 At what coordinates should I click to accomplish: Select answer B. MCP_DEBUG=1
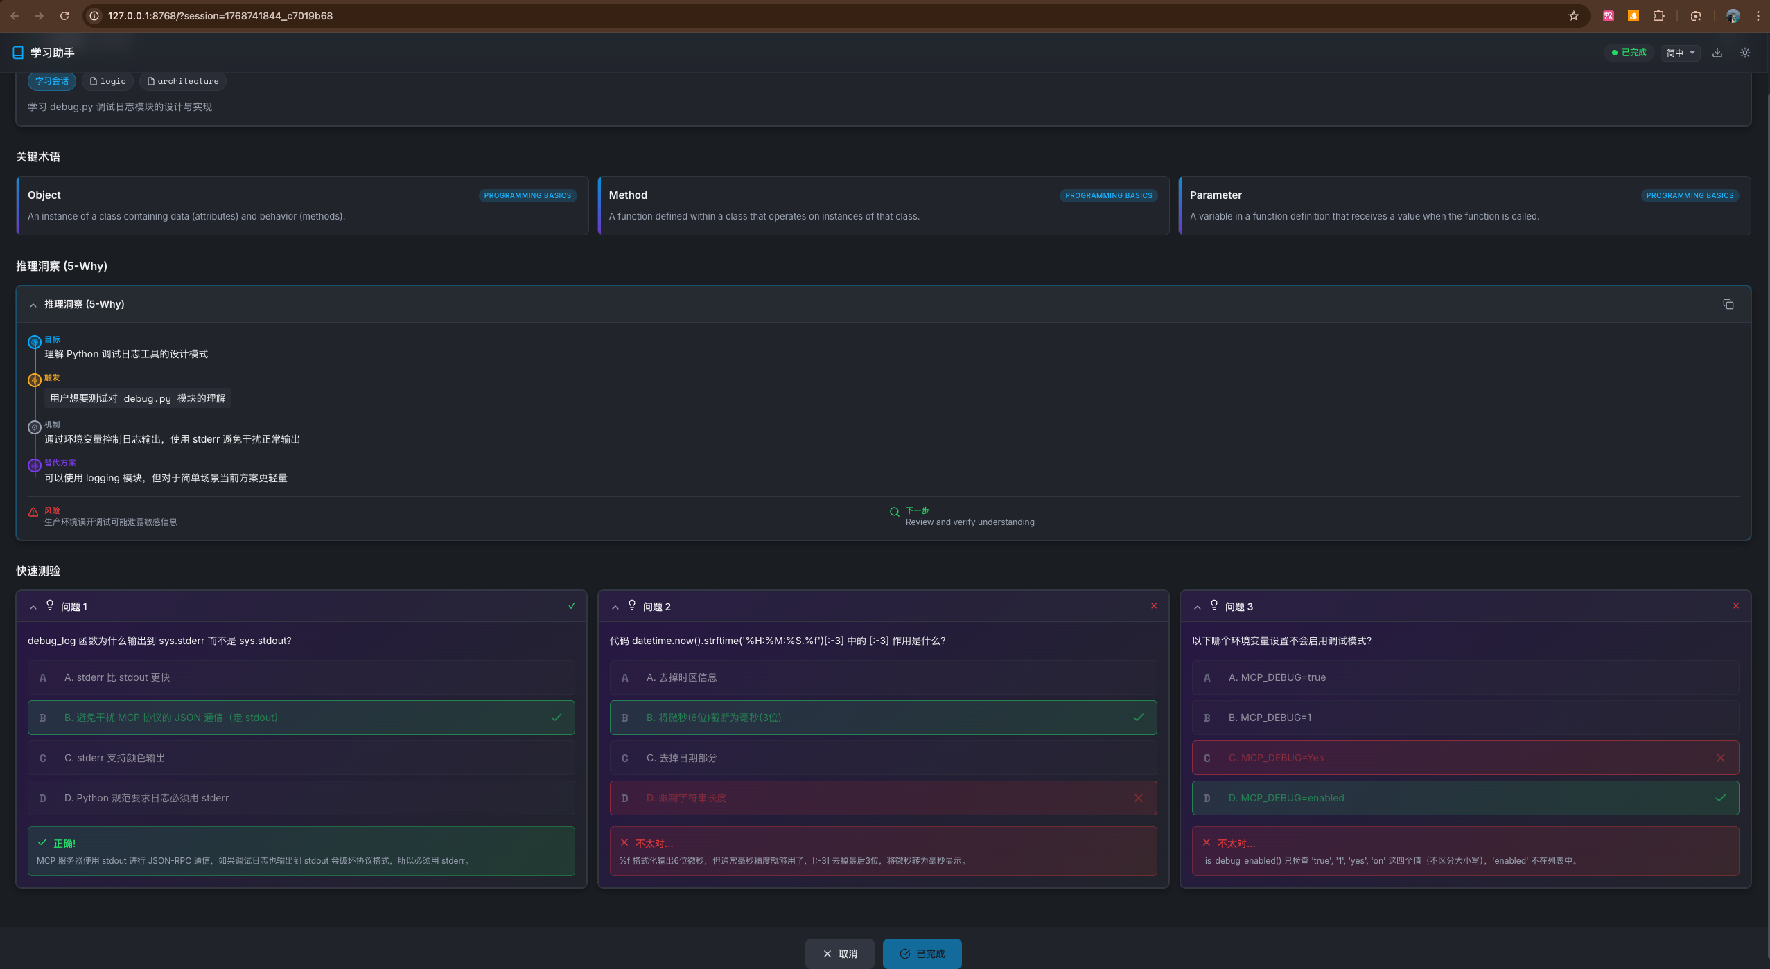(x=1466, y=718)
